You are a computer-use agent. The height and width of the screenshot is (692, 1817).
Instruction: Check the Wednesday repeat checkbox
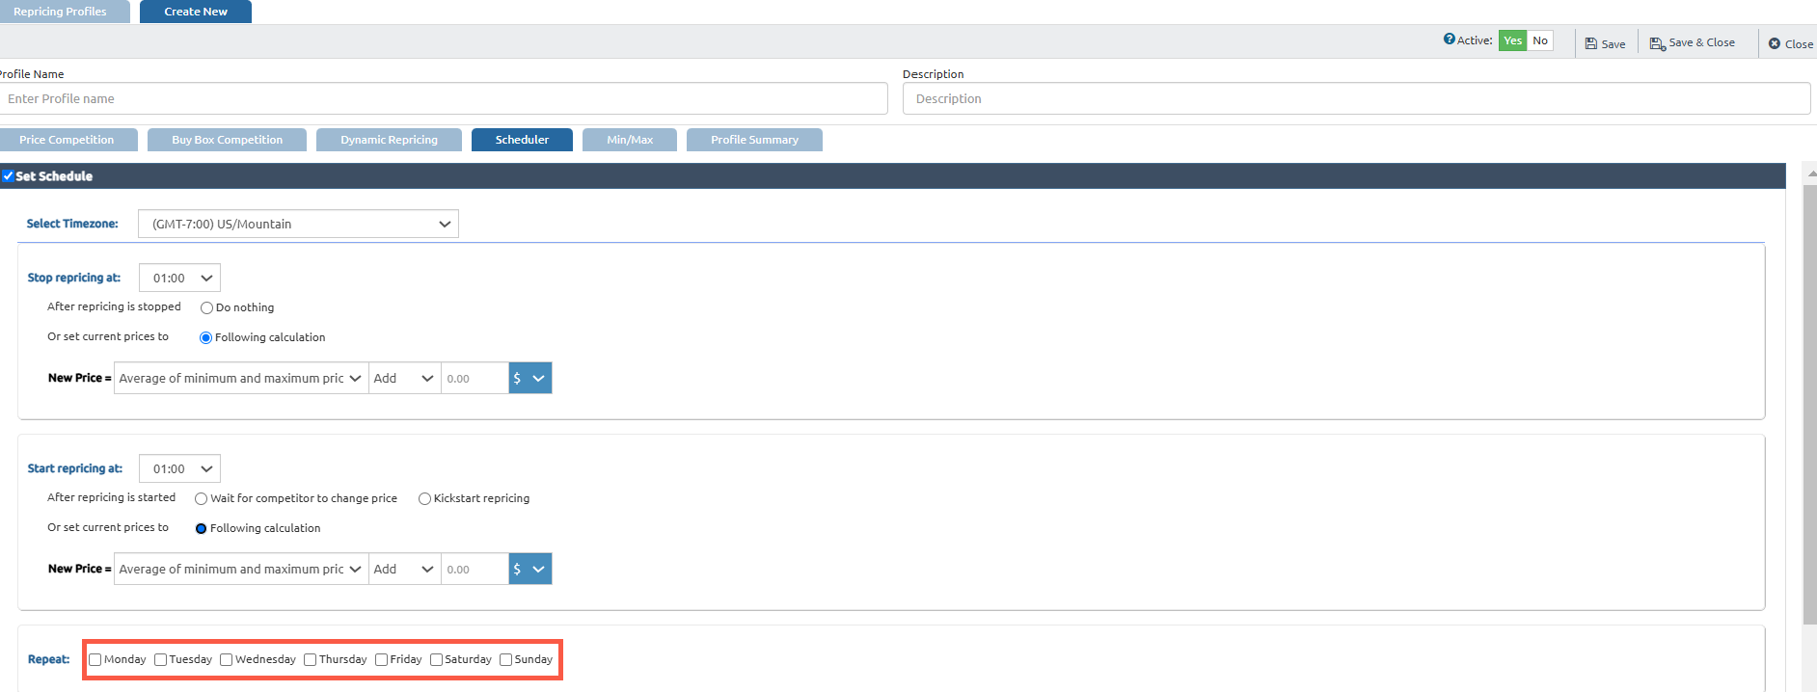227,660
